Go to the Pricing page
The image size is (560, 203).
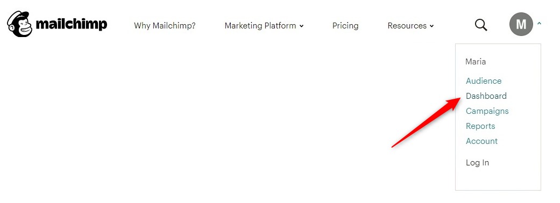point(345,26)
